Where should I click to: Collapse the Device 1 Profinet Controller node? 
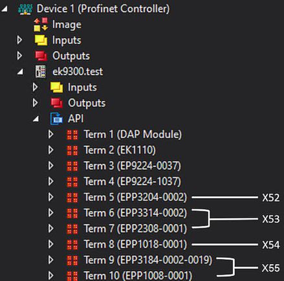pos(5,9)
